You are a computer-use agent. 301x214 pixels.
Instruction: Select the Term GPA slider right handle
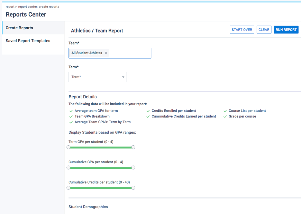coord(133,147)
